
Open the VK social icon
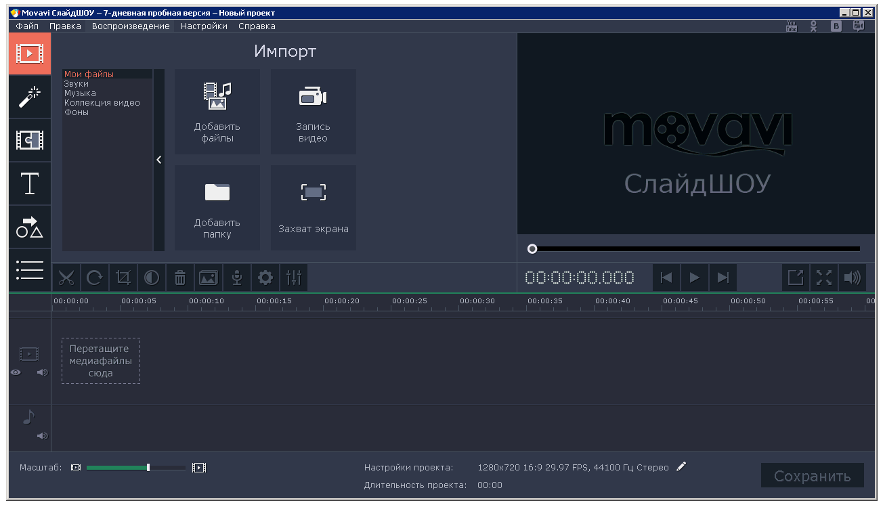point(836,26)
